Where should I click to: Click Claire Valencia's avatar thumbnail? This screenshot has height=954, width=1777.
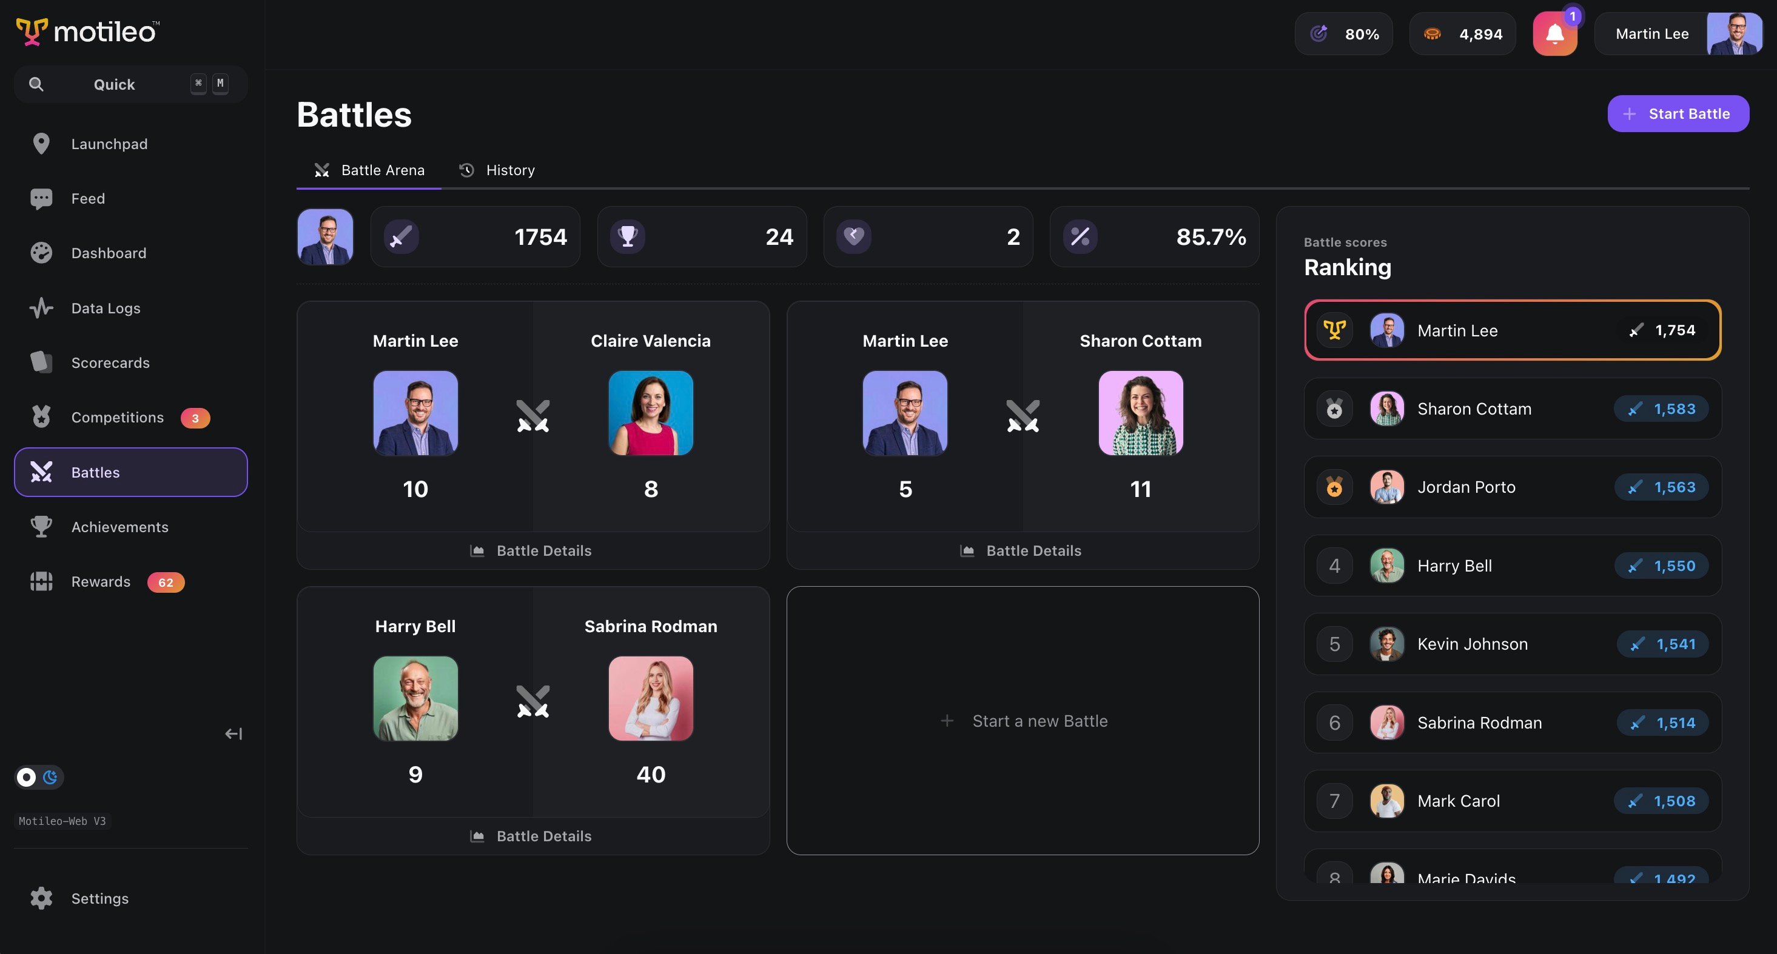[650, 413]
